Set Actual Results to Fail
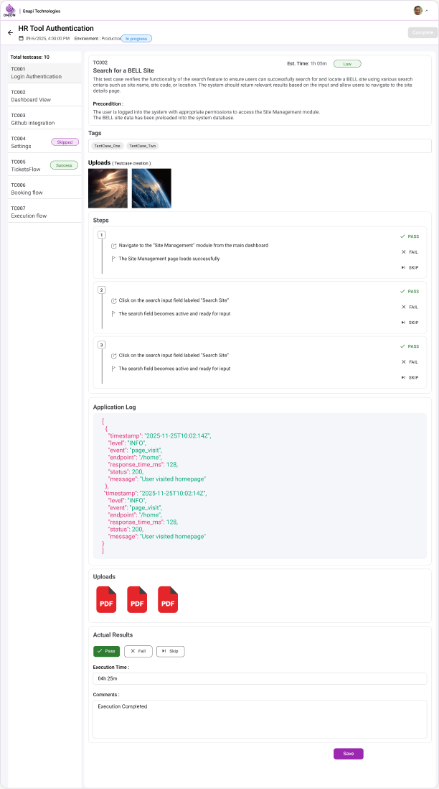 tap(138, 651)
